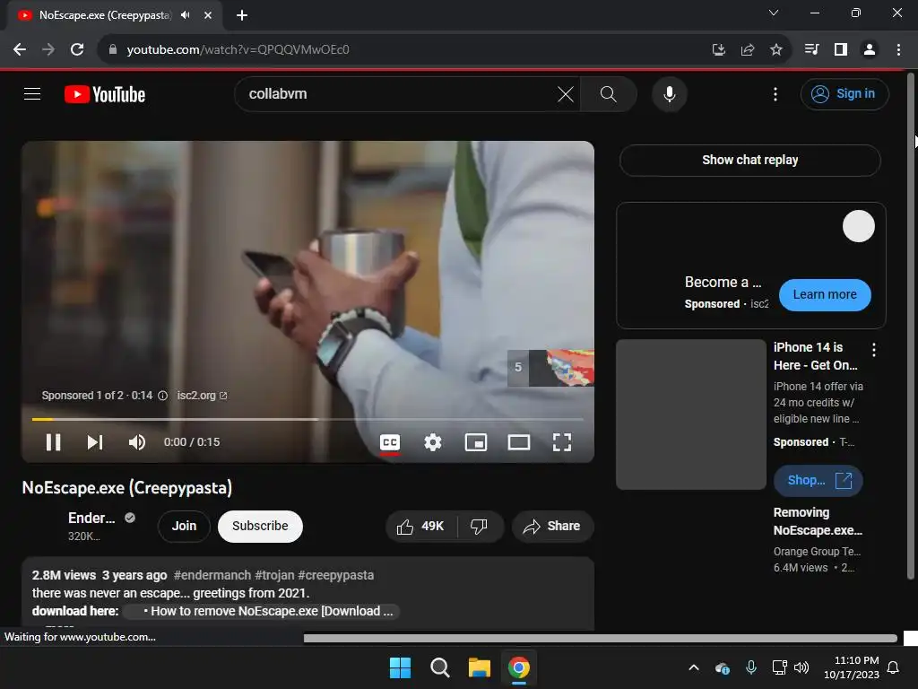Enter full screen mode

(x=562, y=442)
